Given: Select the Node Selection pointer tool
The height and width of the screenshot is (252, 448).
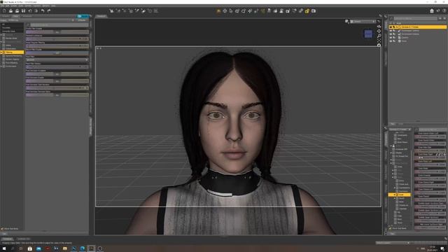Looking at the screenshot, I should [x=231, y=11].
